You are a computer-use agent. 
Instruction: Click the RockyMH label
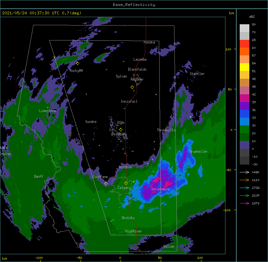tap(76, 71)
